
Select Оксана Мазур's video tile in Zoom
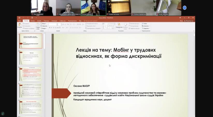pyautogui.click(x=94, y=8)
